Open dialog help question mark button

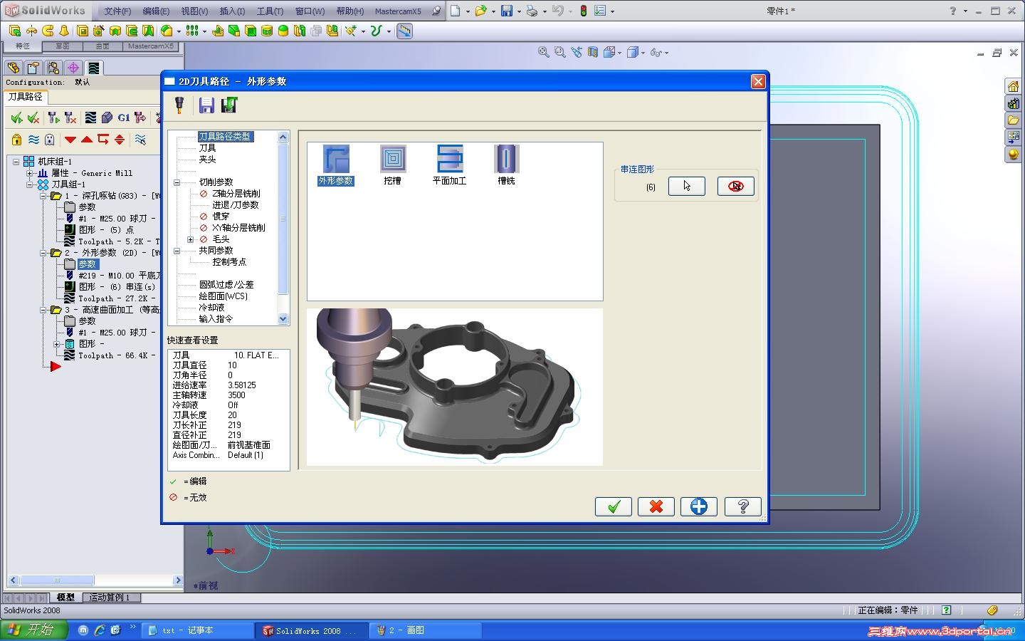(x=743, y=506)
